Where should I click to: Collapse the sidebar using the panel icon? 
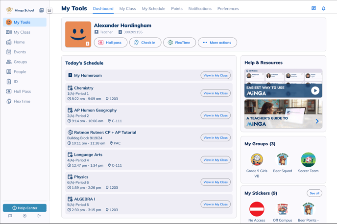pyautogui.click(x=49, y=10)
